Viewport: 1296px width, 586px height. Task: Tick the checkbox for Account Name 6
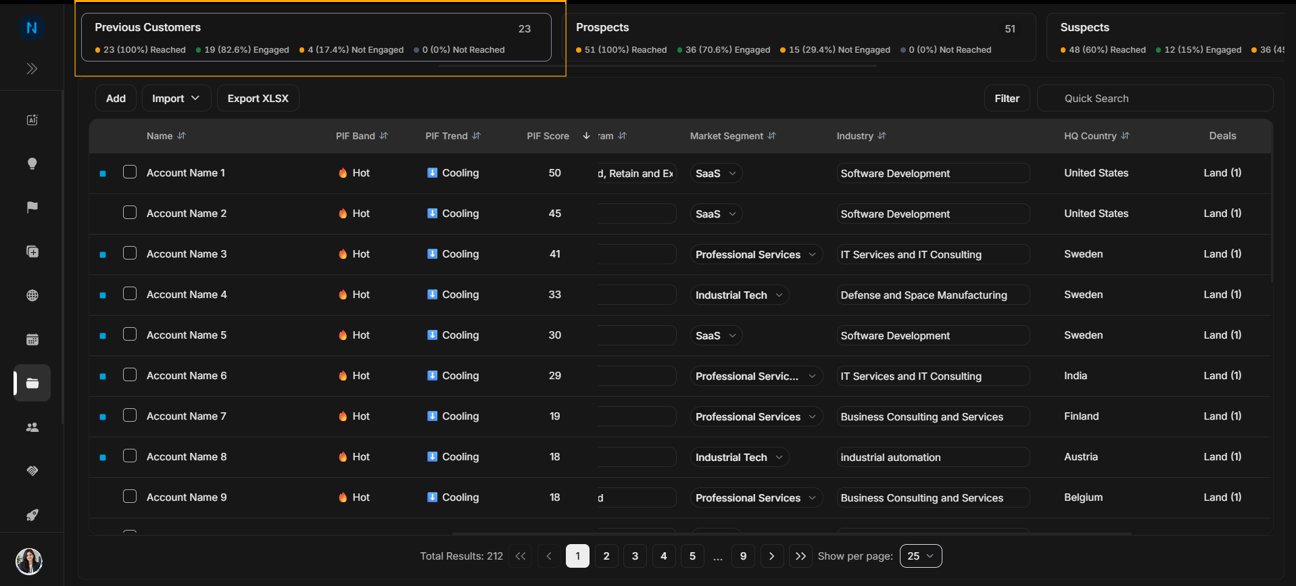[x=130, y=375]
